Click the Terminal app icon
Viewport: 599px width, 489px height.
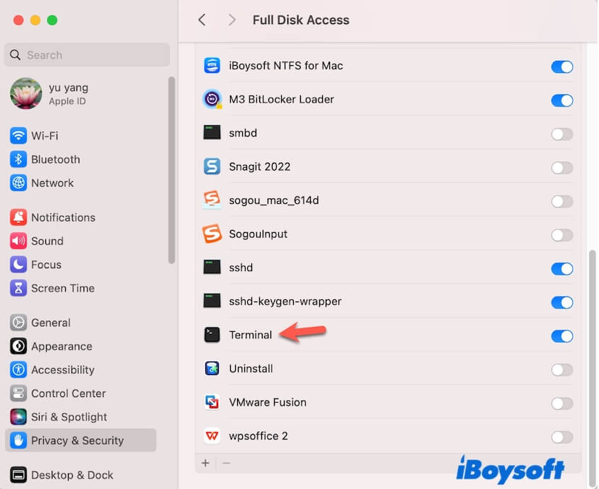pyautogui.click(x=212, y=335)
